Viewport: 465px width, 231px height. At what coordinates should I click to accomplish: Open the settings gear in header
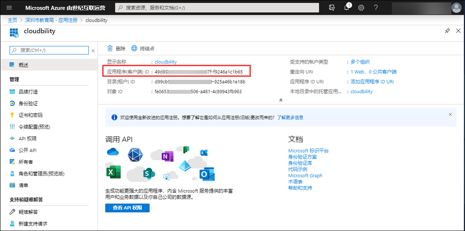(361, 8)
